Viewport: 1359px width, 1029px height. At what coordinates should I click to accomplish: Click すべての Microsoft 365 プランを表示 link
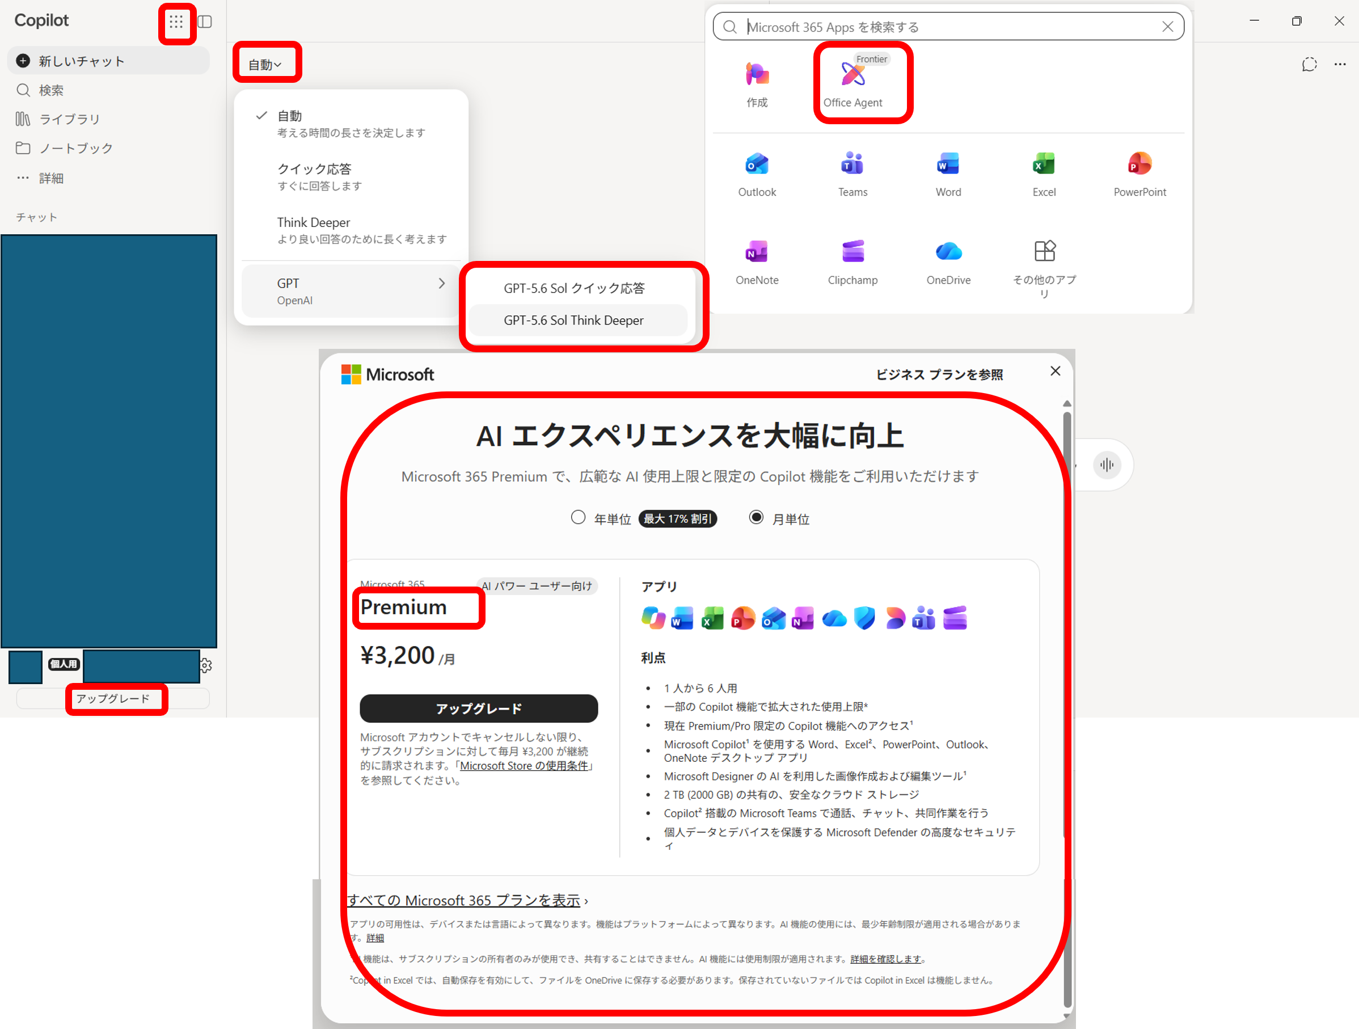[464, 900]
